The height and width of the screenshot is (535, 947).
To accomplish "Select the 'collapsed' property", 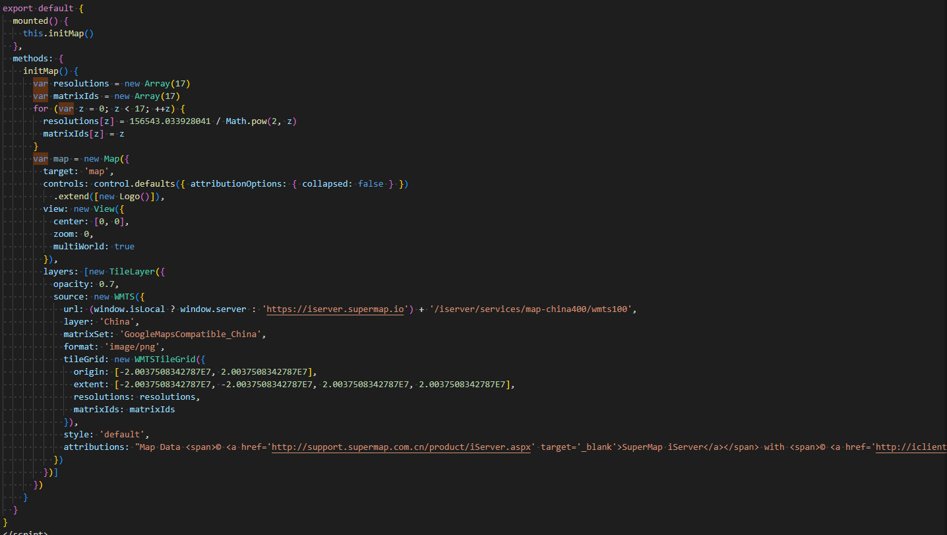I will click(x=324, y=183).
